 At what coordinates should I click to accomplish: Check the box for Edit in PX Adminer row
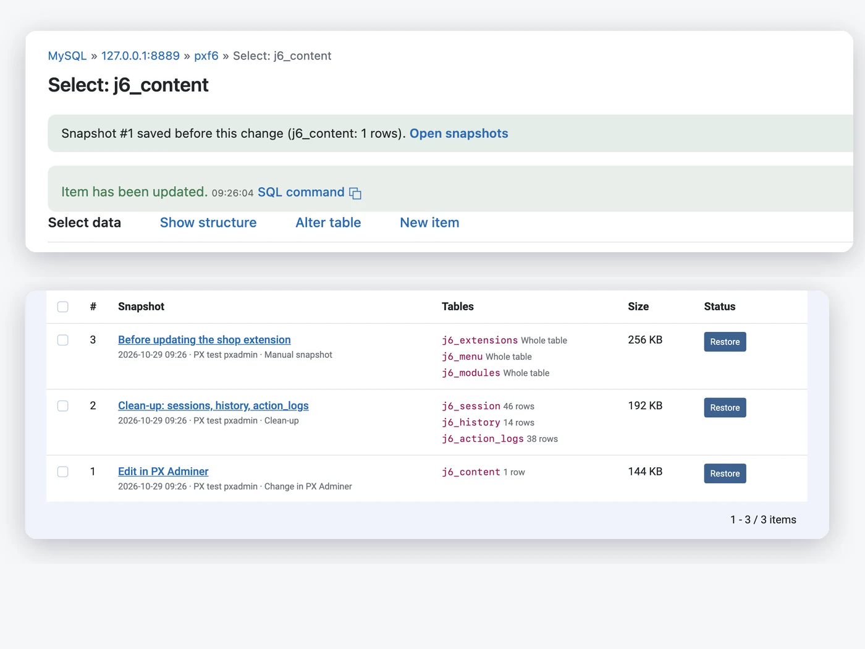pyautogui.click(x=63, y=472)
